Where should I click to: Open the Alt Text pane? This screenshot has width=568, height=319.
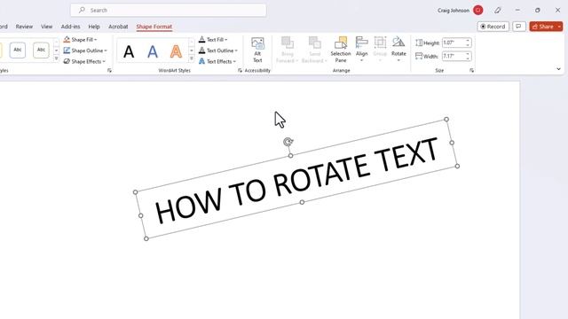(257, 50)
